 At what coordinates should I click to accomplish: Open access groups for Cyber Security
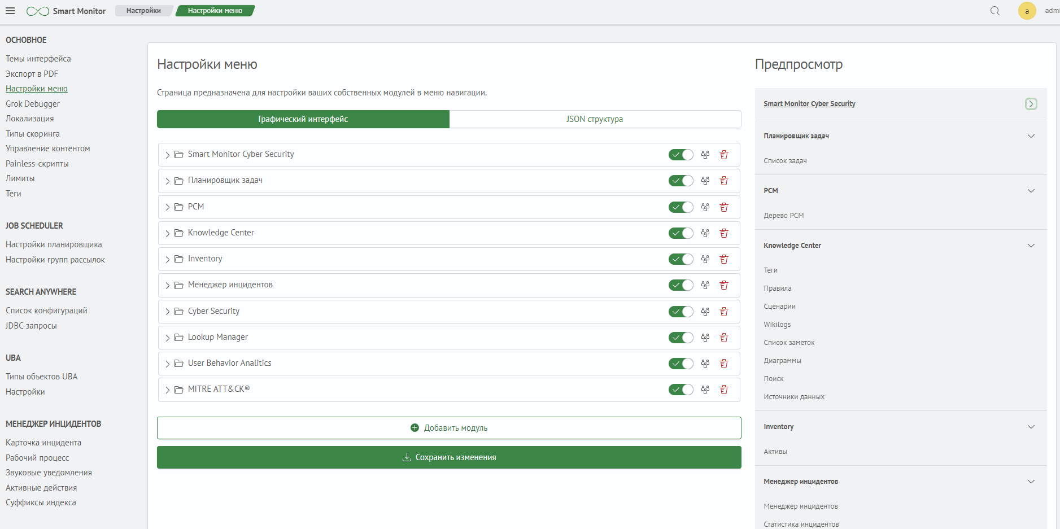(705, 312)
